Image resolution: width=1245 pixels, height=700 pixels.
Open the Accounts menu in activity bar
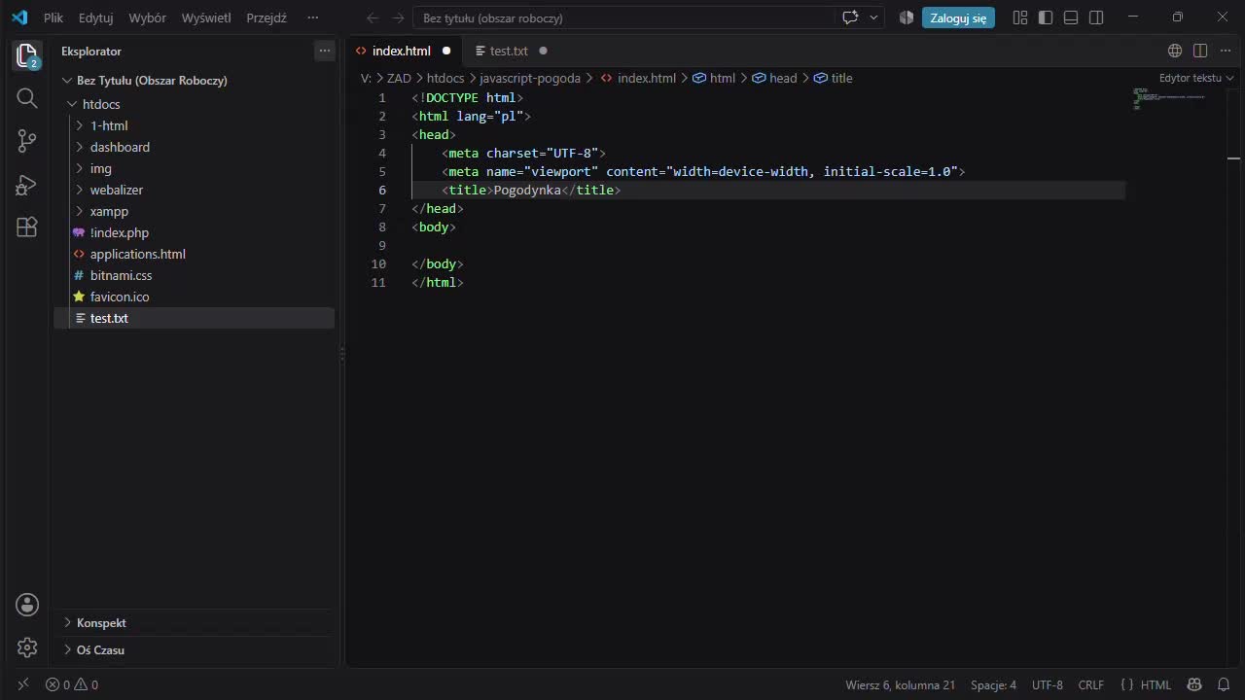click(27, 605)
